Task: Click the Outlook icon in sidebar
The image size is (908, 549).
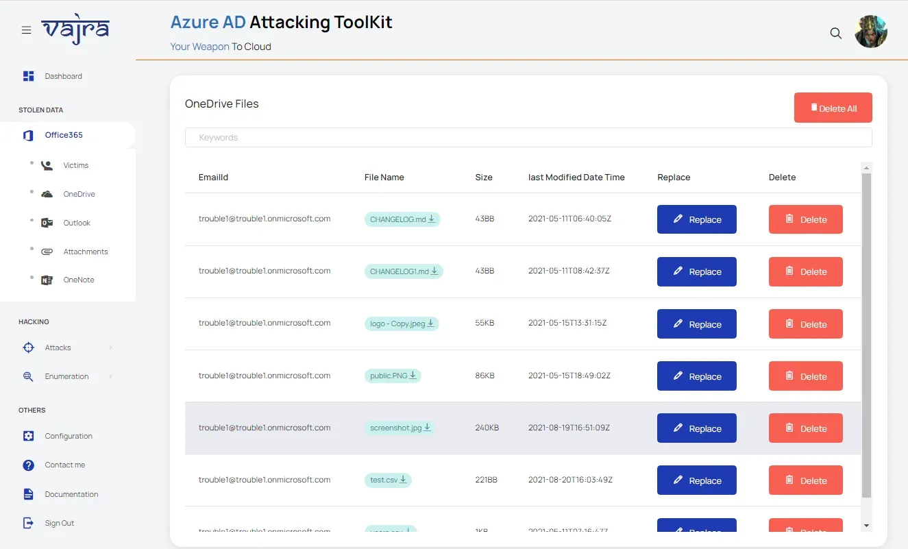Action: (x=47, y=223)
